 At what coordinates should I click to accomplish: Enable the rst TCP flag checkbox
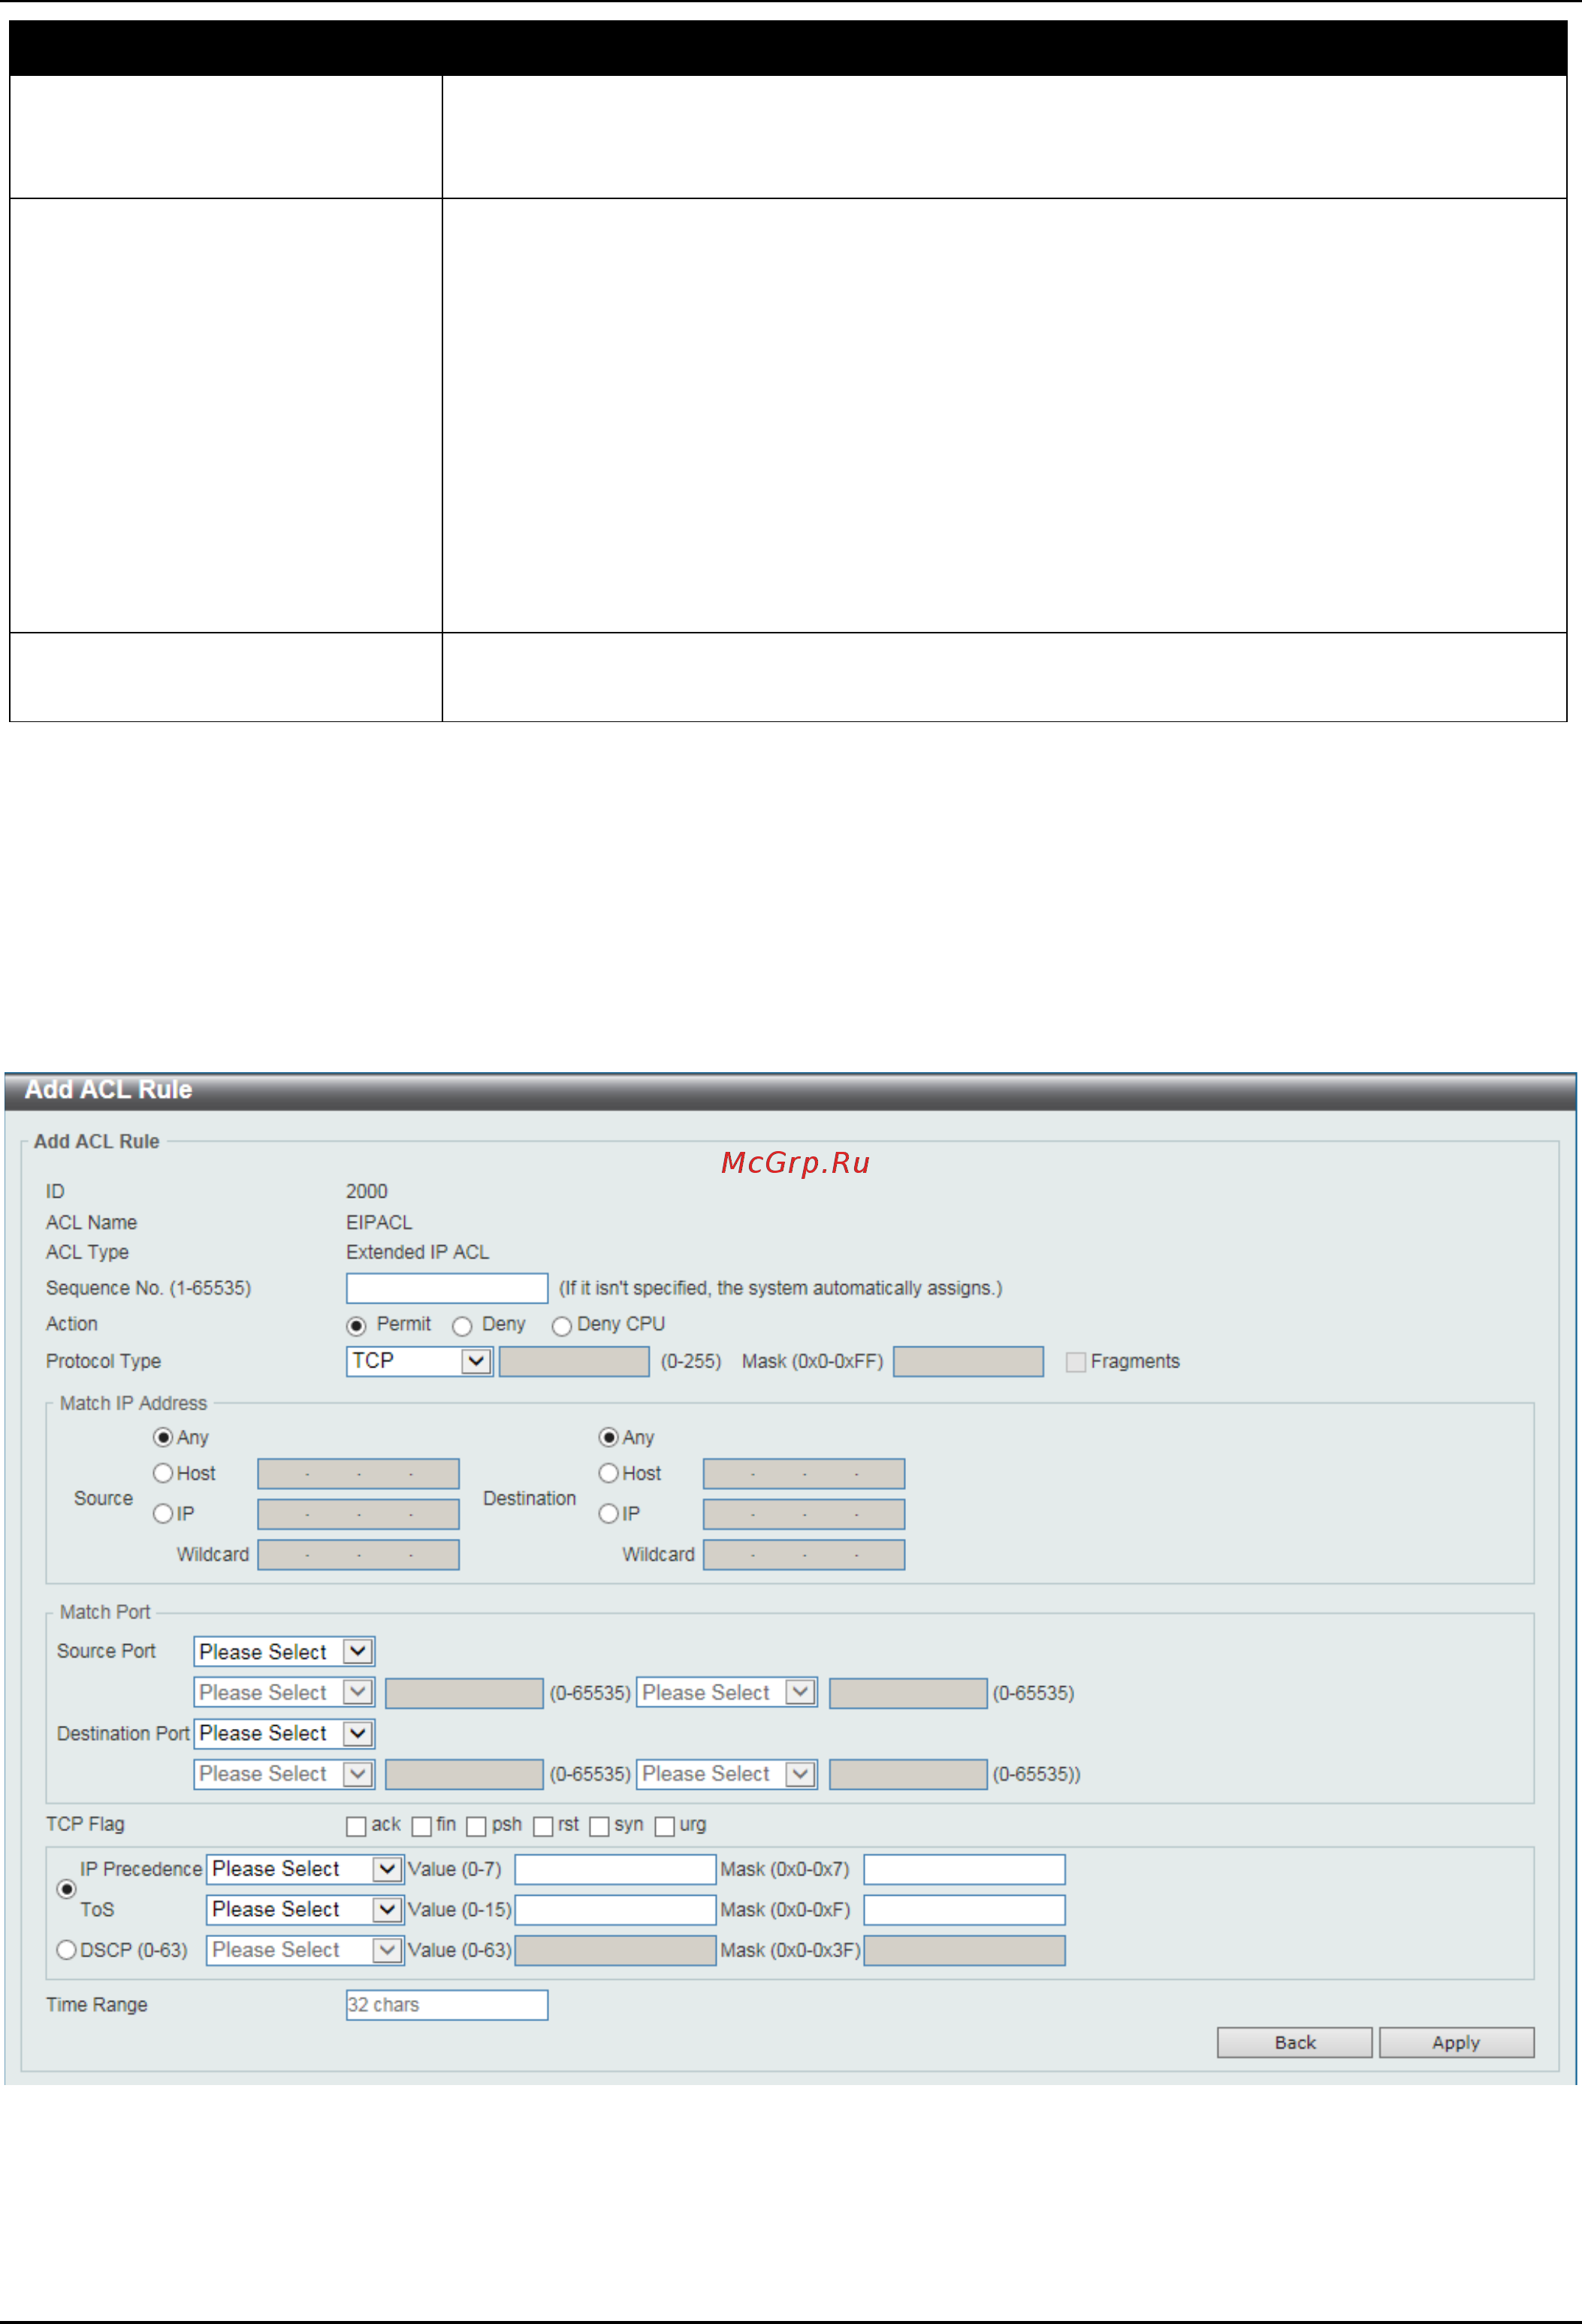[543, 1826]
